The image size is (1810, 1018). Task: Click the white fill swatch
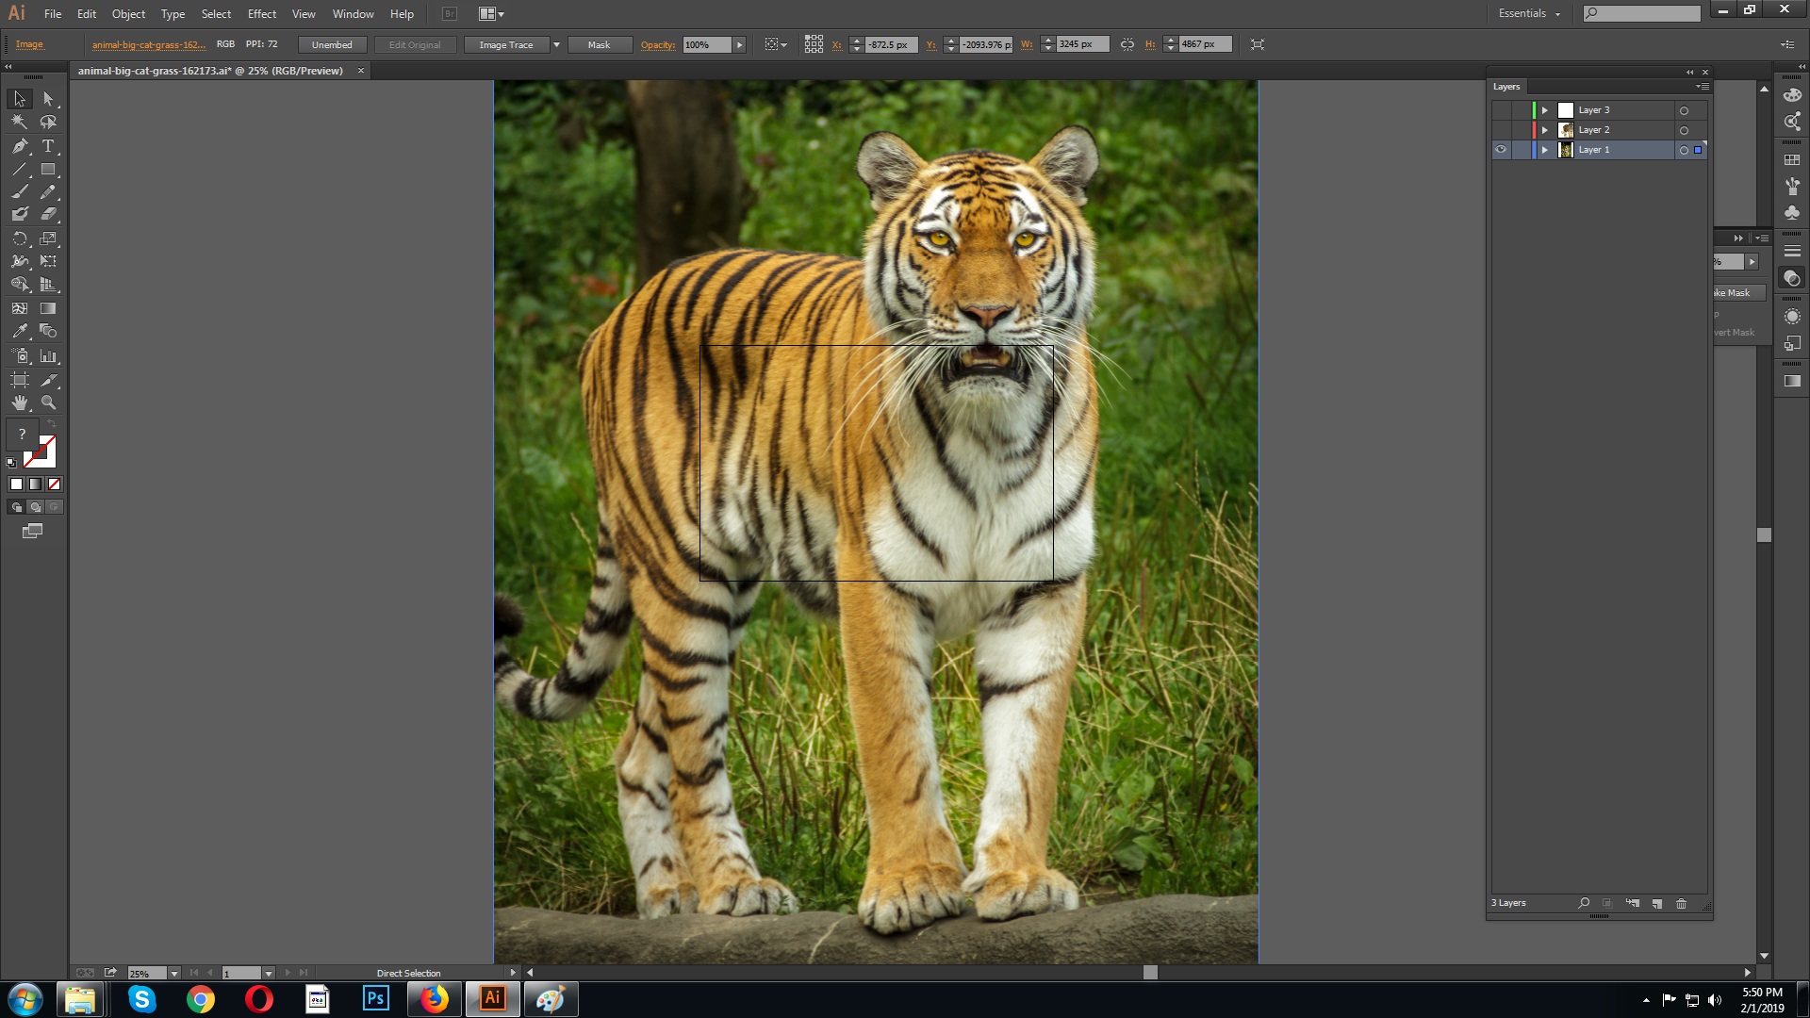(x=15, y=484)
